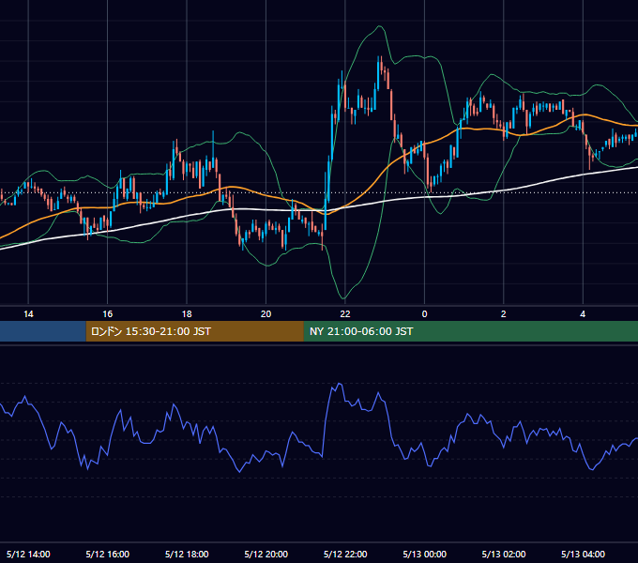Image resolution: width=638 pixels, height=563 pixels.
Task: Click the 20 hour label on price chart axis
Action: (x=266, y=314)
